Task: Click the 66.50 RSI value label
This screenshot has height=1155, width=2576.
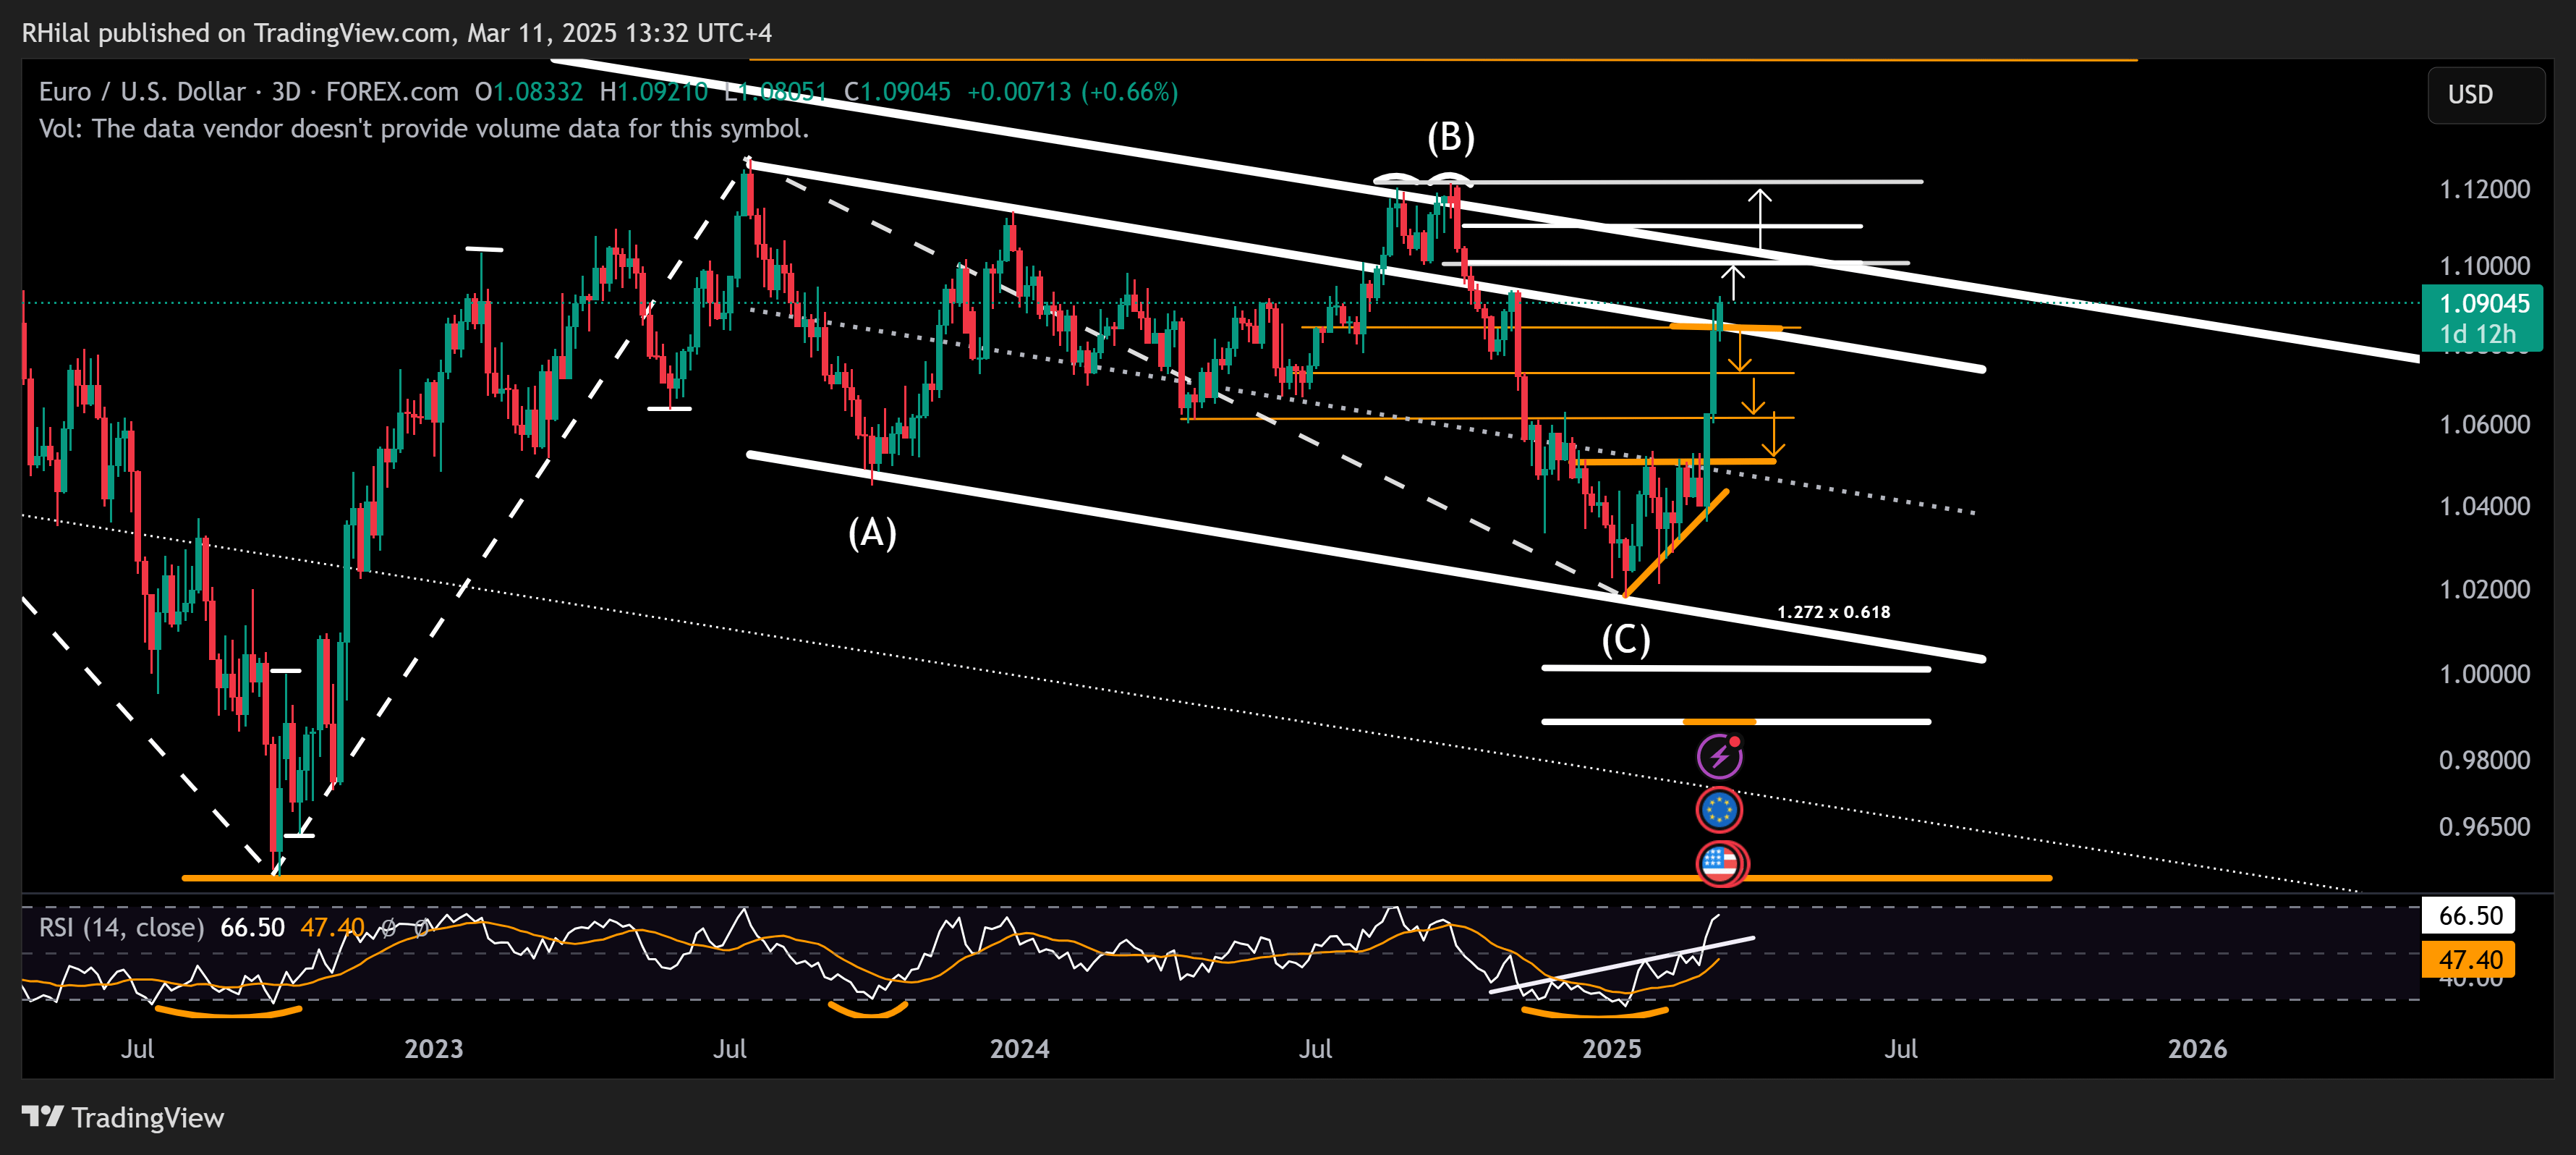Action: (x=2469, y=915)
